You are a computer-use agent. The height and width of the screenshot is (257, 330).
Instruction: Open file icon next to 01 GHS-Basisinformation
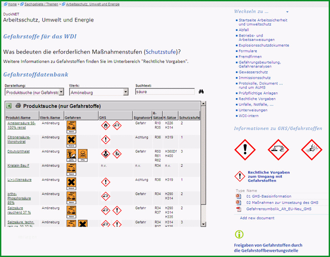pos(238,196)
